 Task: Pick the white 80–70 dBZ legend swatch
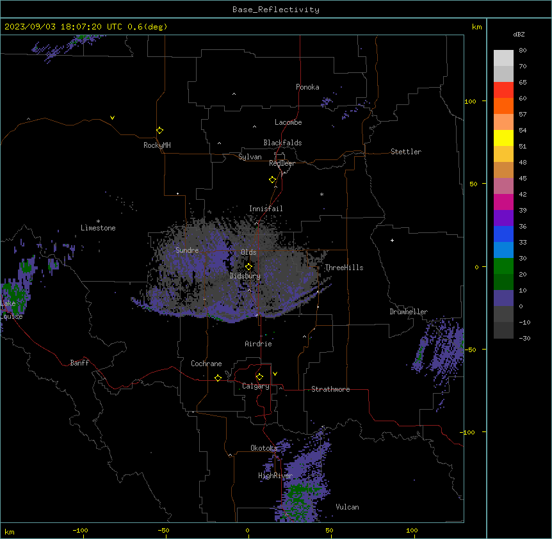(x=503, y=58)
